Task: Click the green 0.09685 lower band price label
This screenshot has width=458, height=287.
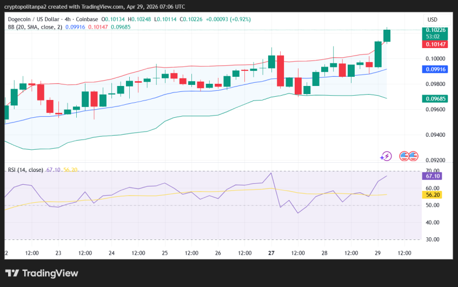Action: pos(436,99)
